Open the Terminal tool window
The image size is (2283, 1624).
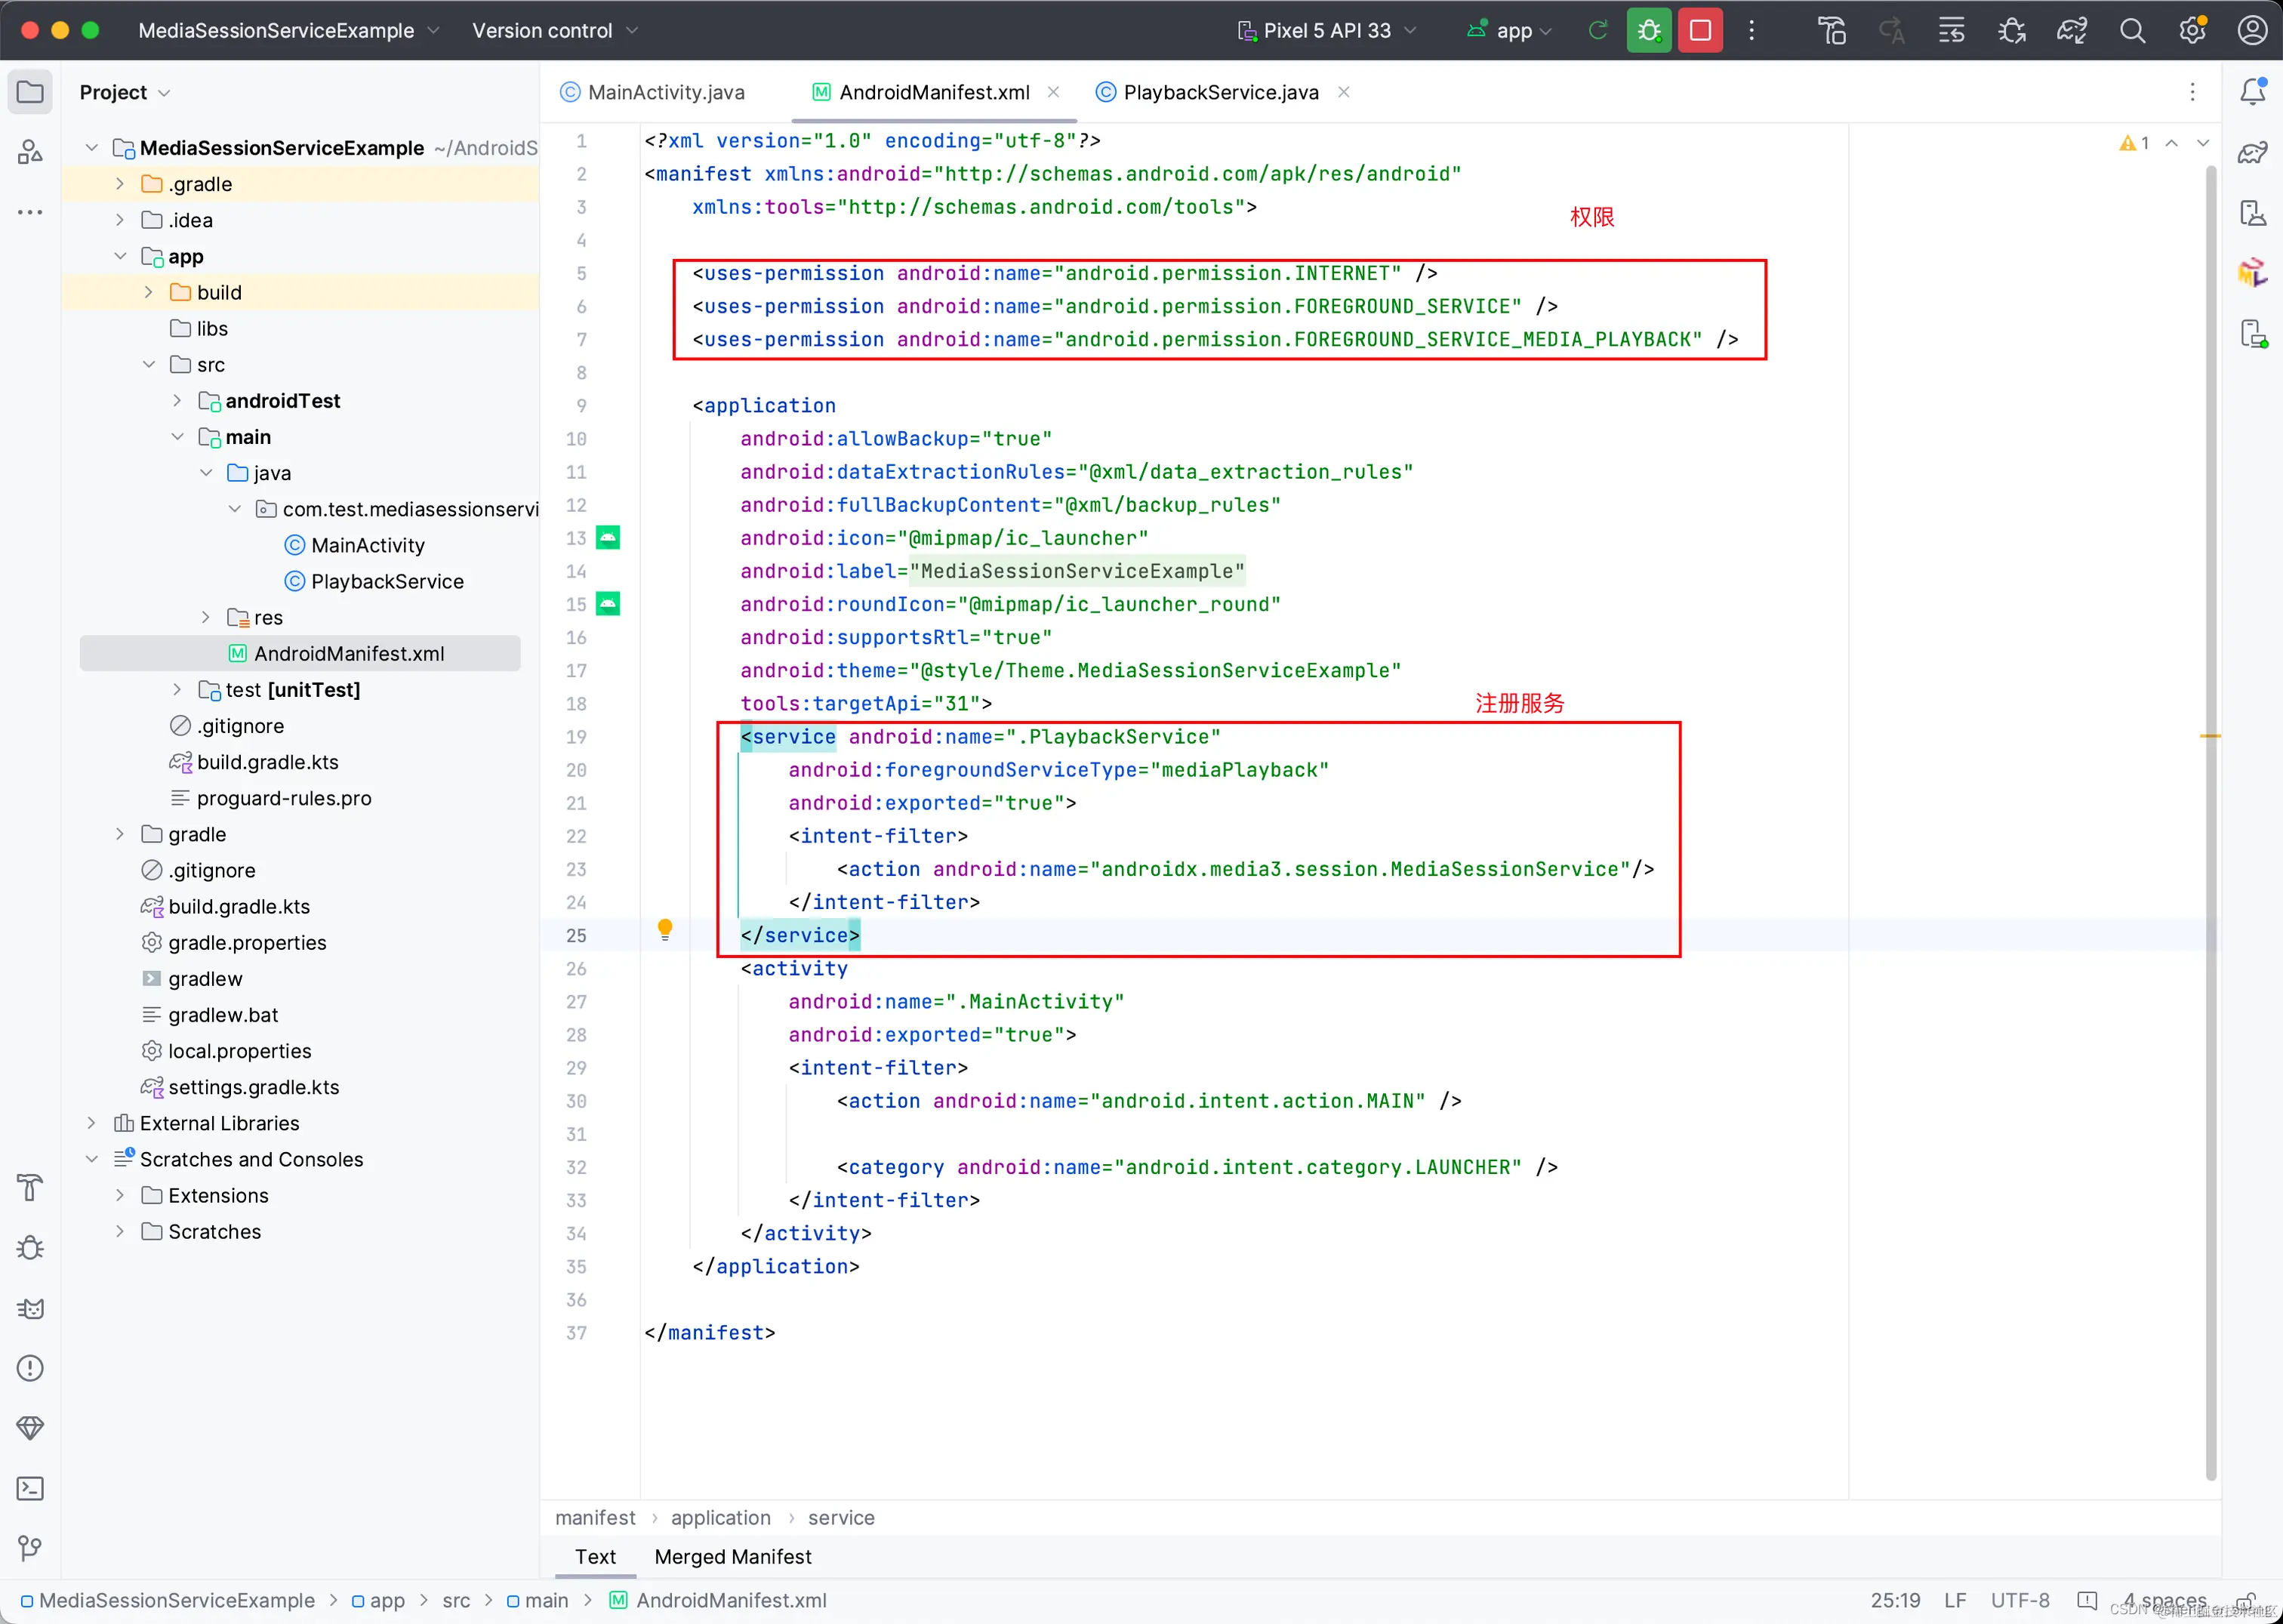(x=30, y=1488)
